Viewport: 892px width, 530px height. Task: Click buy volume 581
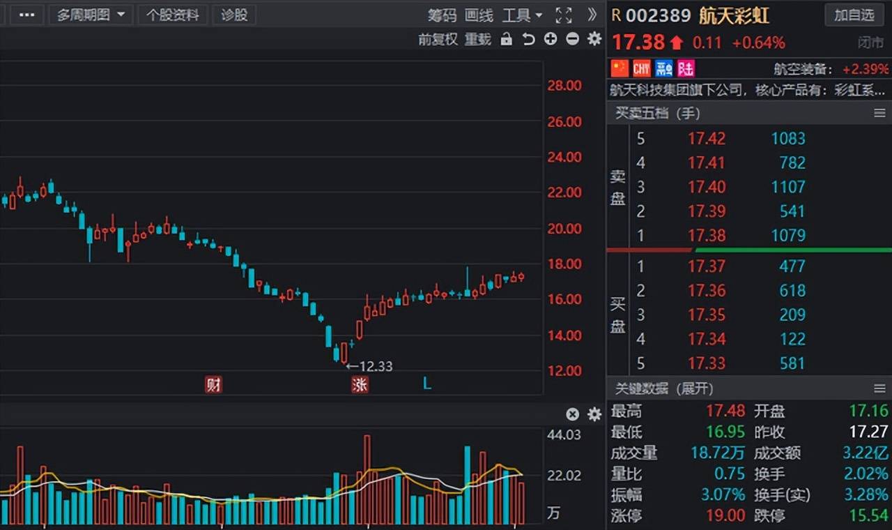[x=793, y=363]
